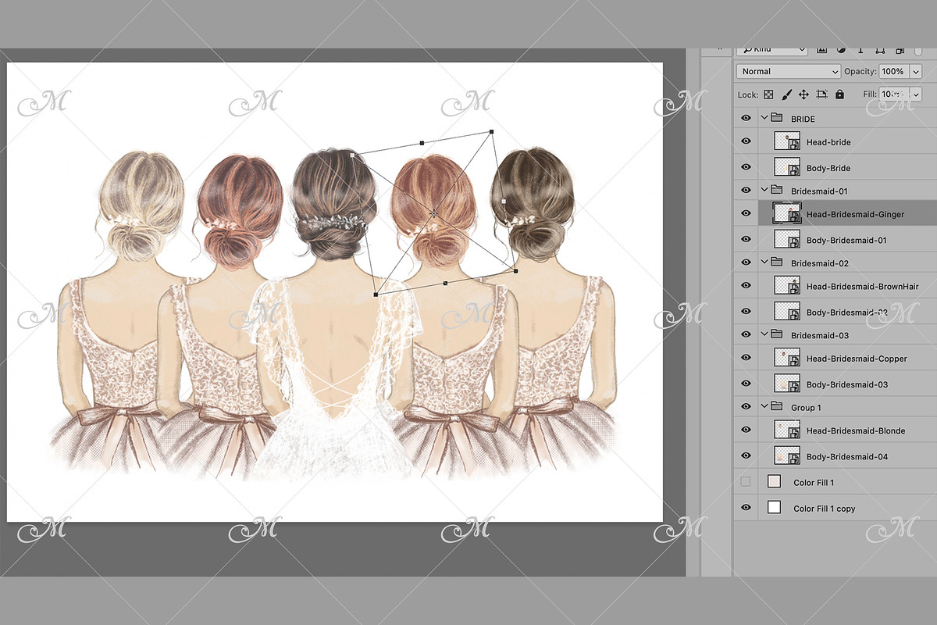This screenshot has width=937, height=625.
Task: Click the Color Fill 1 color thumbnail
Action: (775, 482)
